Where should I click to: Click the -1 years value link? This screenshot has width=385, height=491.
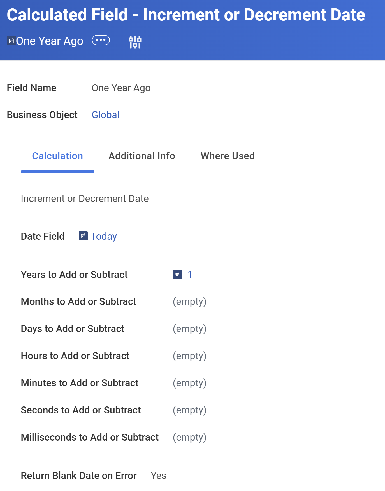click(188, 275)
